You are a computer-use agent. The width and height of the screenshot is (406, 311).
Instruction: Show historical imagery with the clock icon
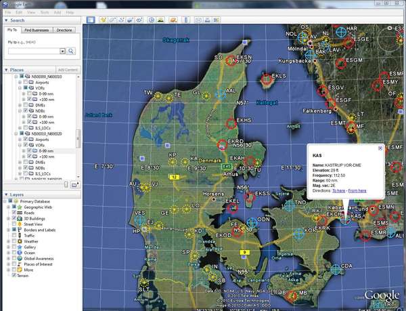coord(152,20)
